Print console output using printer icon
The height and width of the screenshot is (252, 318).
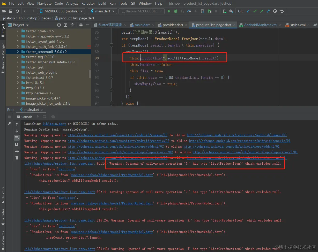click(x=17, y=151)
